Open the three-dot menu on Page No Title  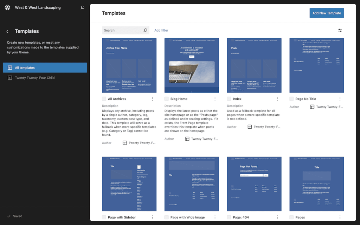point(340,98)
